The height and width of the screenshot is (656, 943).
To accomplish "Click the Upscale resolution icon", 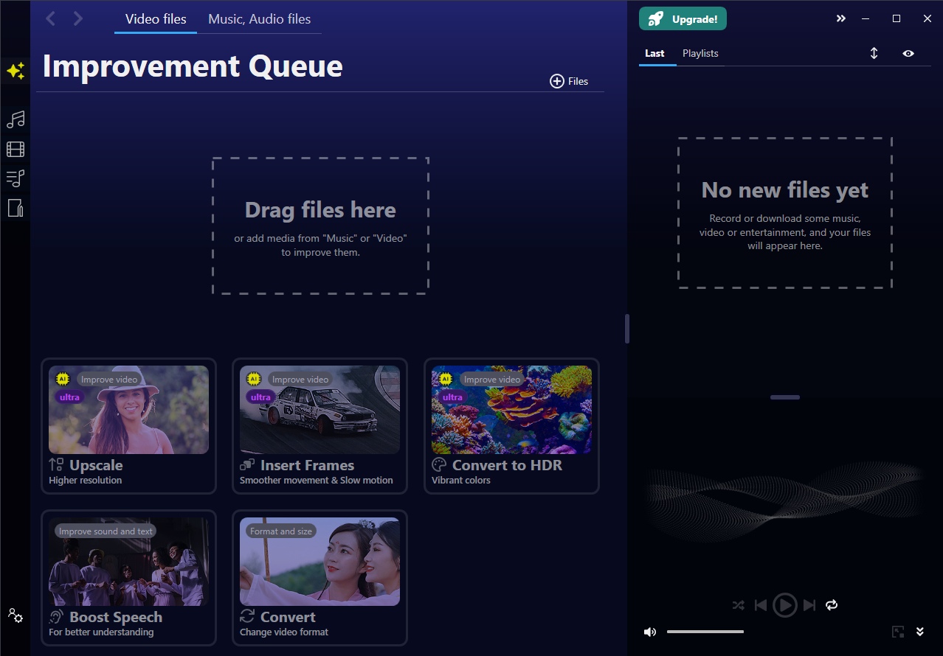I will pyautogui.click(x=56, y=465).
